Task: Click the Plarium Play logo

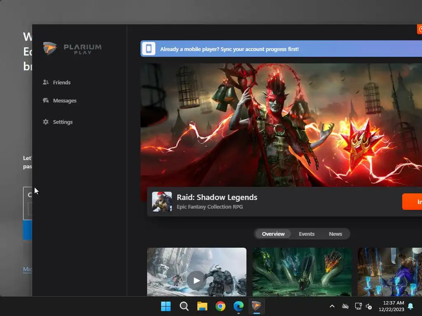Action: pos(73,49)
